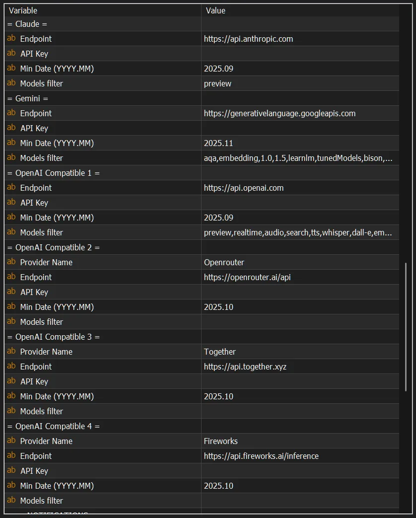Image resolution: width=416 pixels, height=518 pixels.
Task: Select the '= OpenAI Compatible 4 =' section row
Action: [x=202, y=426]
